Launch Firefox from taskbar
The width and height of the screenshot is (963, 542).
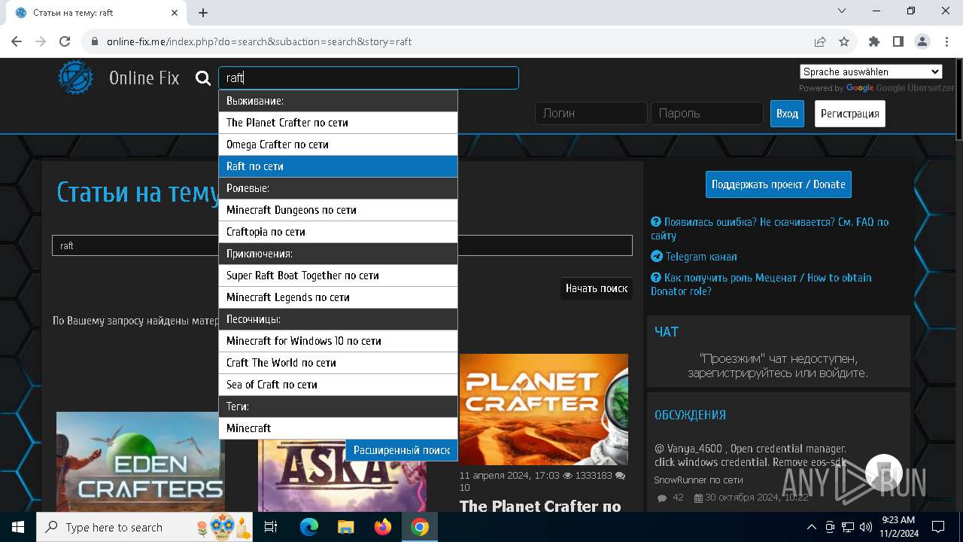tap(383, 527)
